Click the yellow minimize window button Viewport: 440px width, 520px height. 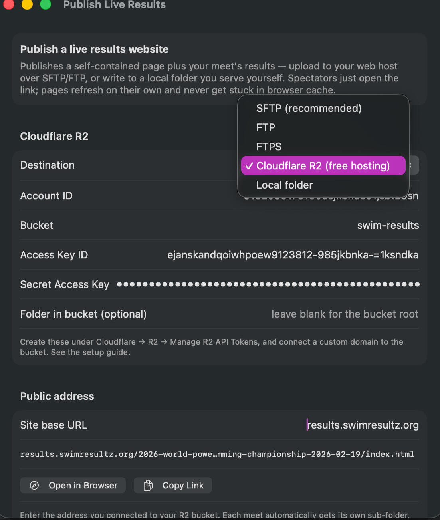(x=27, y=4)
